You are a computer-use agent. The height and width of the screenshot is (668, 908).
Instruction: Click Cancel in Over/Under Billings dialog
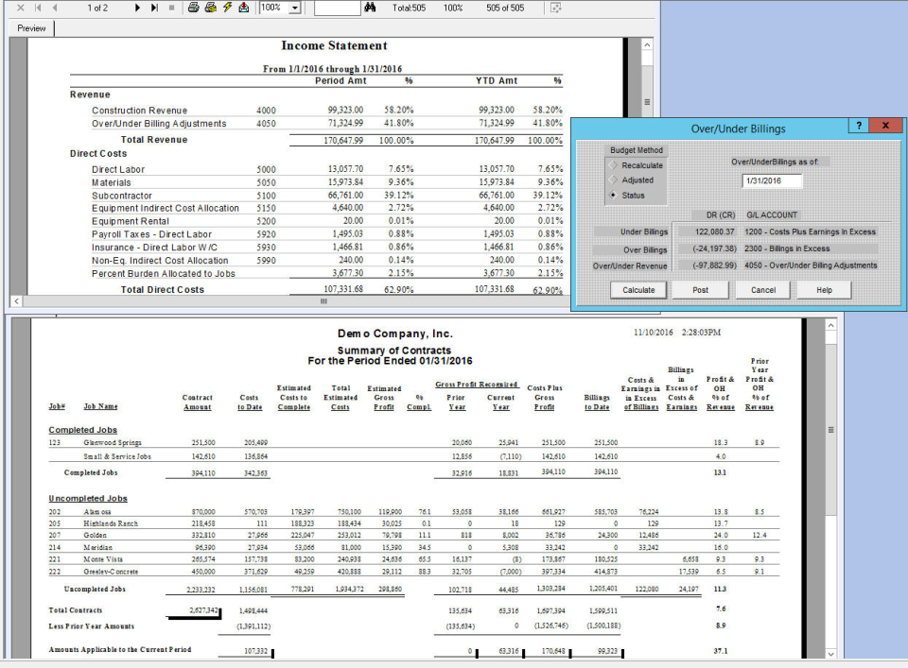pos(762,290)
